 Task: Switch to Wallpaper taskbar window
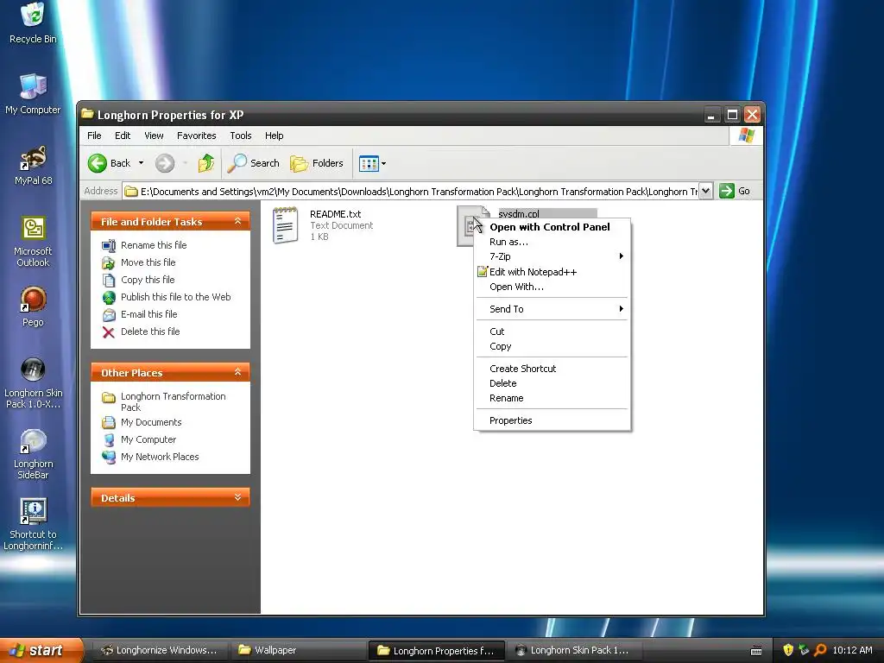(298, 650)
